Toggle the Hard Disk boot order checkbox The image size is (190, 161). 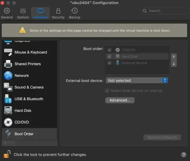[110, 56]
